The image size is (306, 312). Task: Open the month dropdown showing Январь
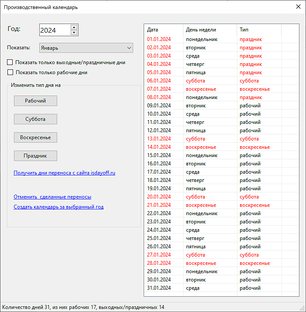86,48
